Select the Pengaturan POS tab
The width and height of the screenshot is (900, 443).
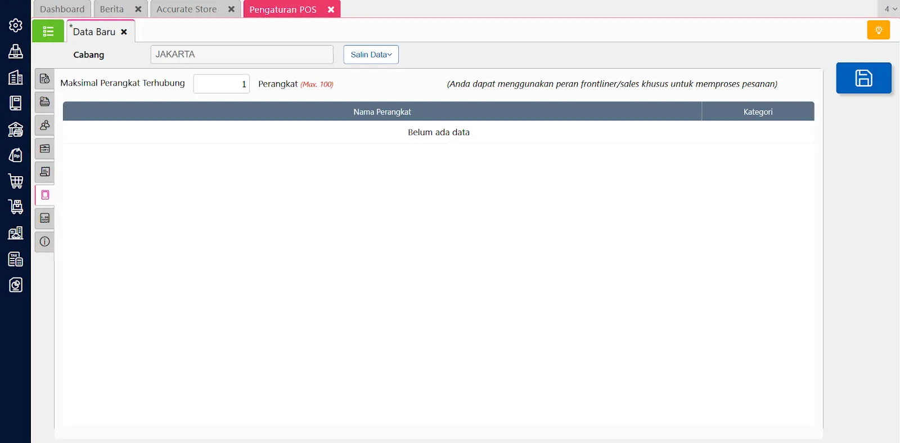coord(283,10)
